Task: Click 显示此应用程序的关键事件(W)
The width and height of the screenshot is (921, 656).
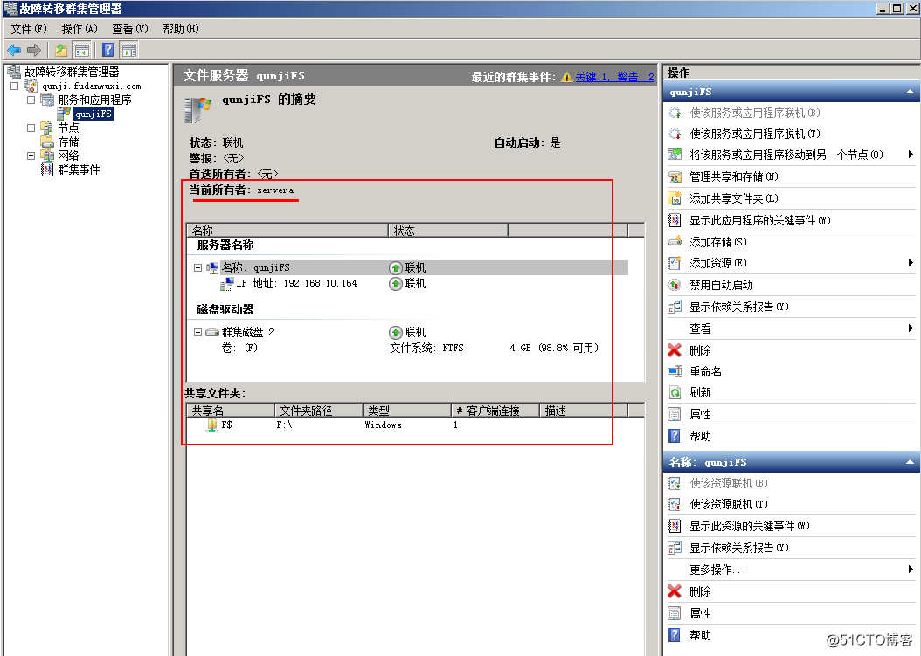Action: (759, 220)
